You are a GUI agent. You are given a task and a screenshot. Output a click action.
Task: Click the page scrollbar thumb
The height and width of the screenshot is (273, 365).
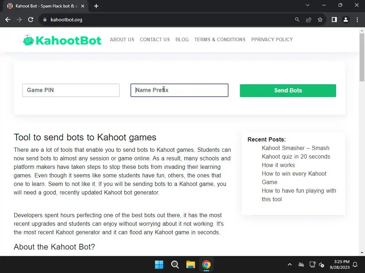pyautogui.click(x=362, y=57)
